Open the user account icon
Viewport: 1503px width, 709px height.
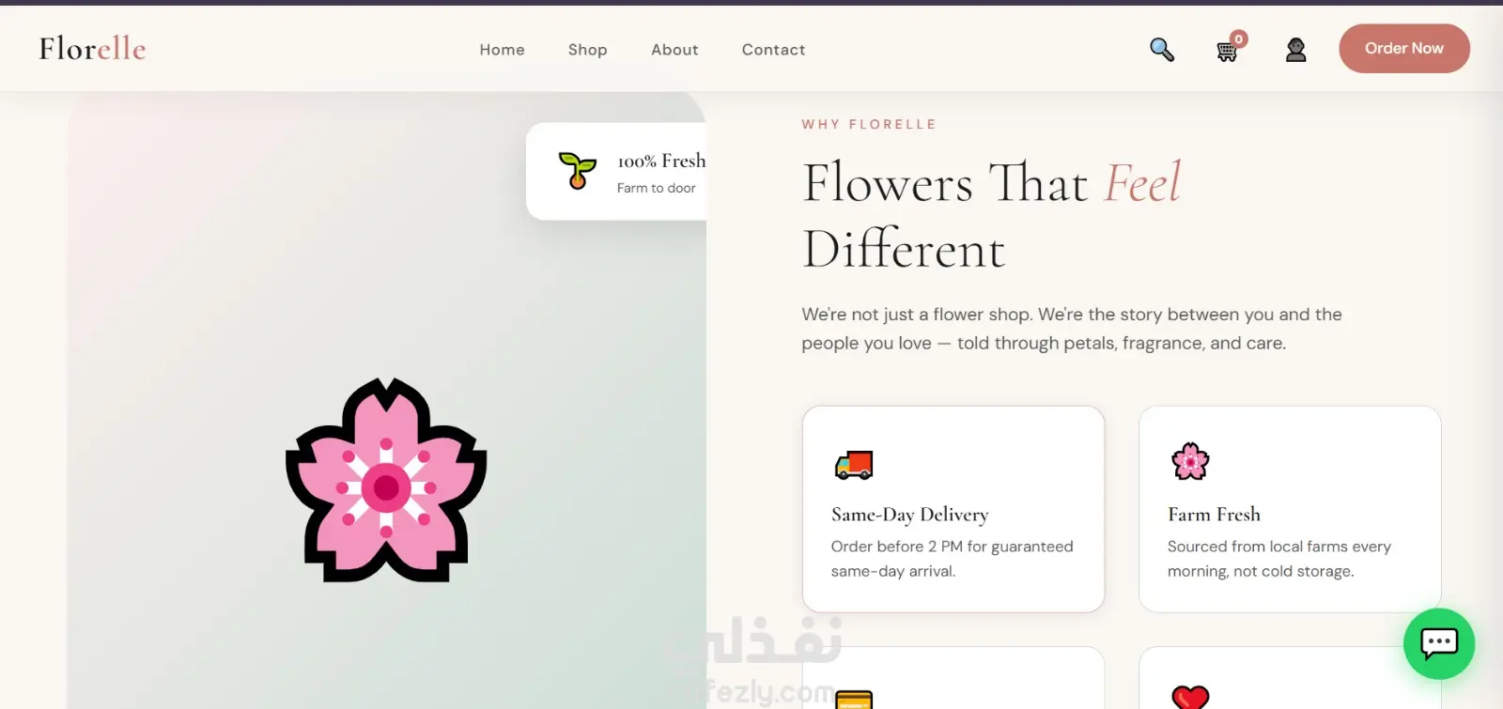1295,50
